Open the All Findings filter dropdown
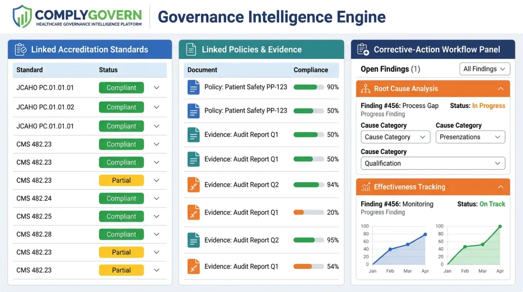 [485, 69]
